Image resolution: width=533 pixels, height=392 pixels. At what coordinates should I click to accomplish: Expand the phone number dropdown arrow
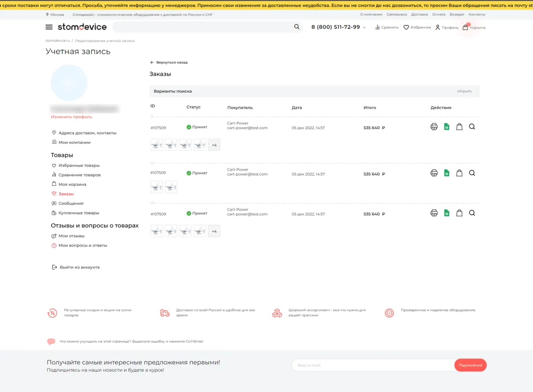point(364,28)
